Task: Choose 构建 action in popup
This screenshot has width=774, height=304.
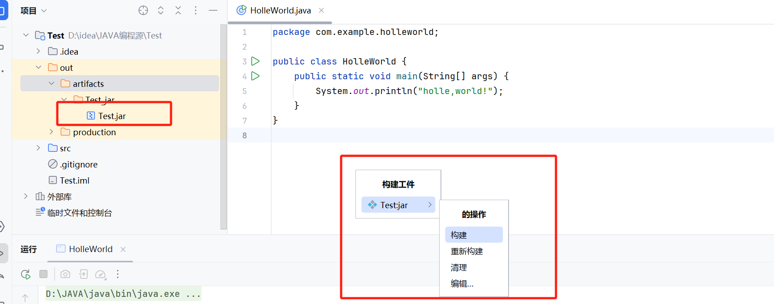Action: [x=474, y=235]
